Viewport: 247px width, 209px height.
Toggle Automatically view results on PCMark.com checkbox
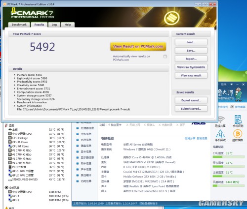(165, 57)
